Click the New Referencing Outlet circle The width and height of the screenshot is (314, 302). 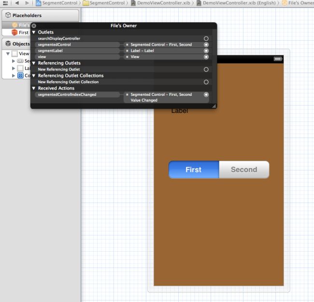206,70
